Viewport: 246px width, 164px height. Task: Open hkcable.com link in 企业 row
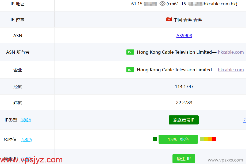230,69
